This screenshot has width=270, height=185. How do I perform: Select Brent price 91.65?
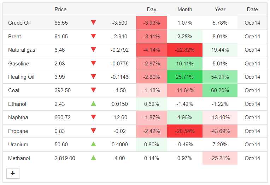[61, 37]
